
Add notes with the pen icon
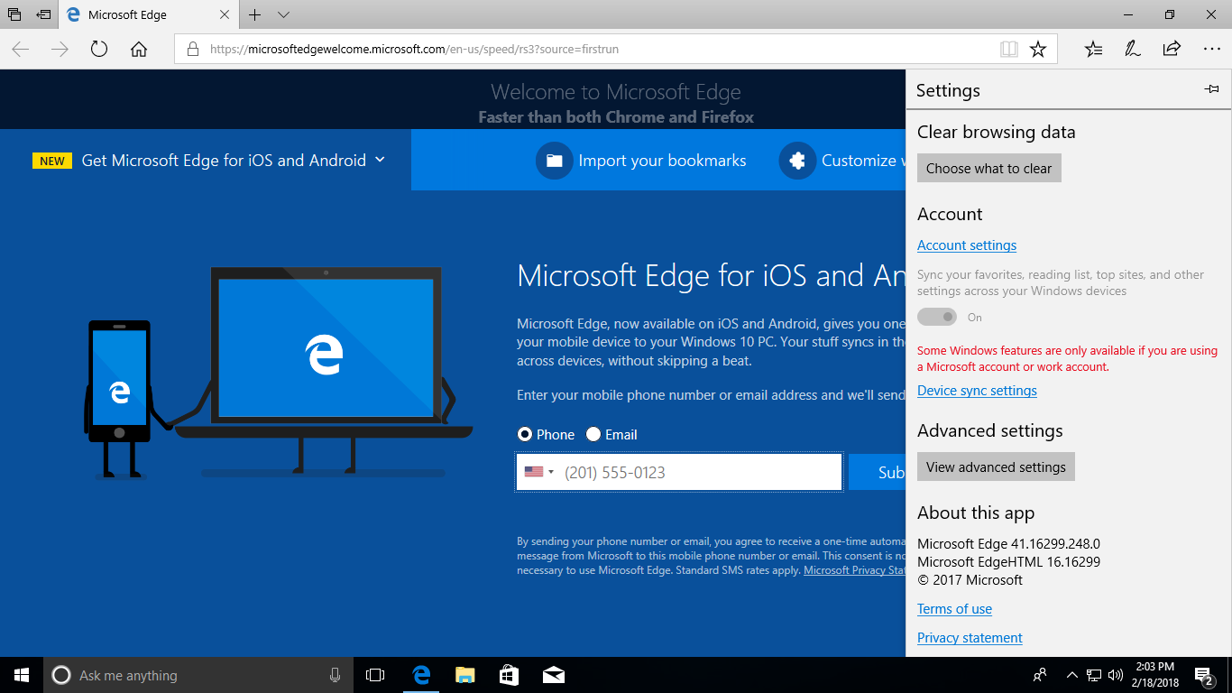[x=1133, y=50]
